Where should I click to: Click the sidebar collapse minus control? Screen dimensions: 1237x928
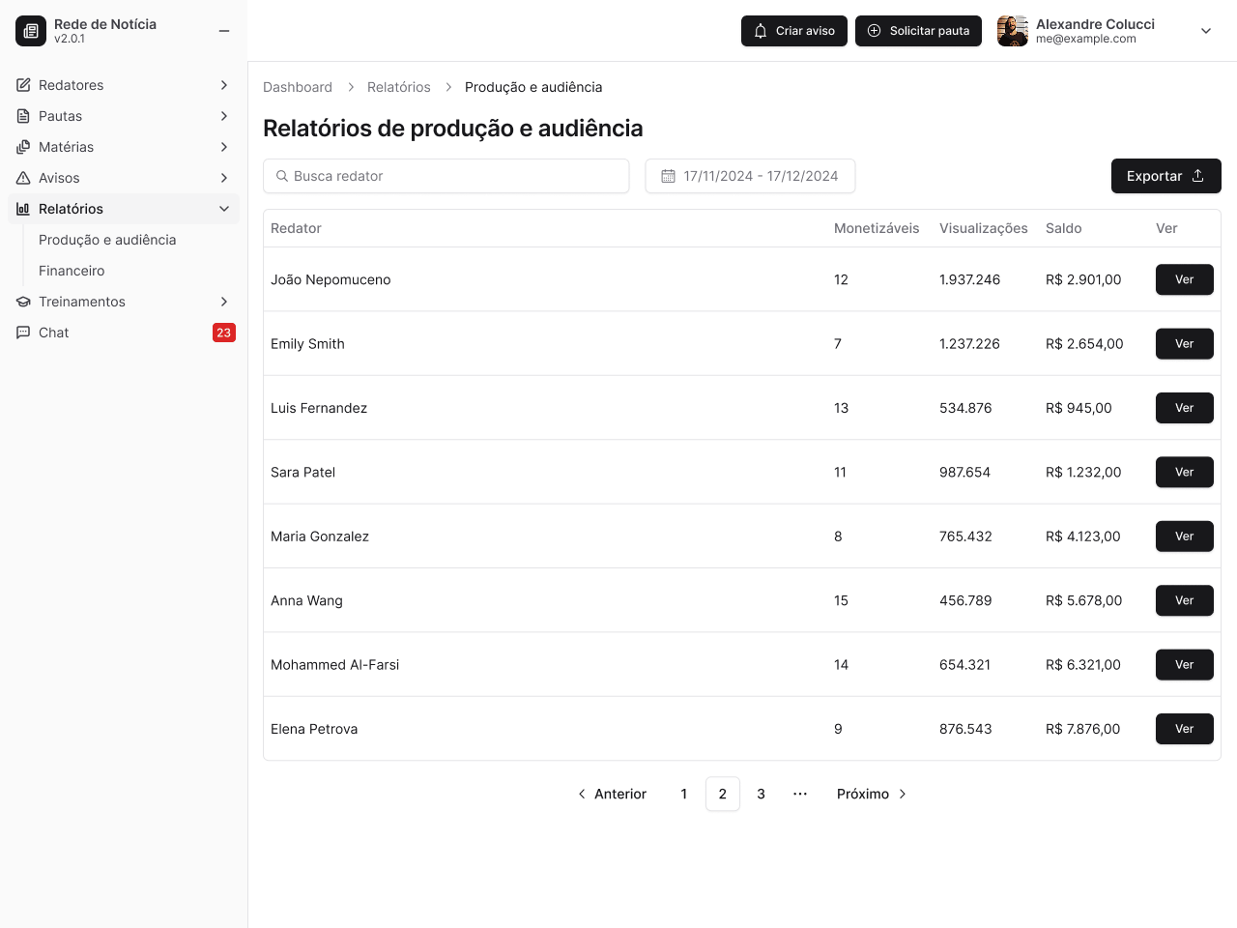224,30
